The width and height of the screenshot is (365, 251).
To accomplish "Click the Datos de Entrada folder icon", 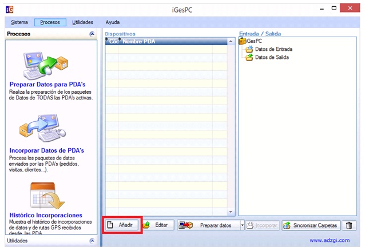I will pos(249,49).
